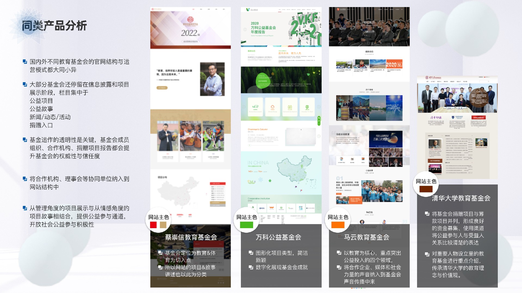Click the 最新动态 heading in 马云 screenshot
This screenshot has height=293, width=522.
point(369,52)
